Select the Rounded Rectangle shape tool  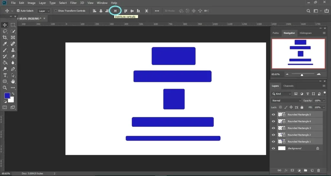5,82
